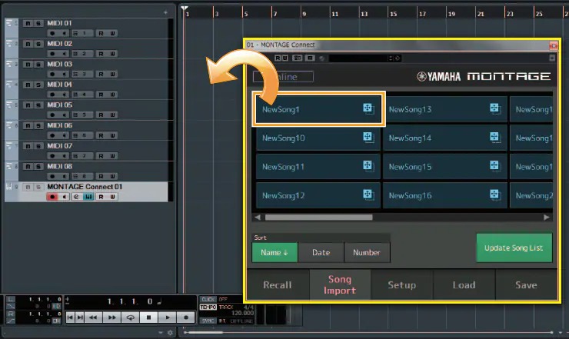Viewport: 569px width, 339px height.
Task: Go to project start in transport
Action: point(70,317)
